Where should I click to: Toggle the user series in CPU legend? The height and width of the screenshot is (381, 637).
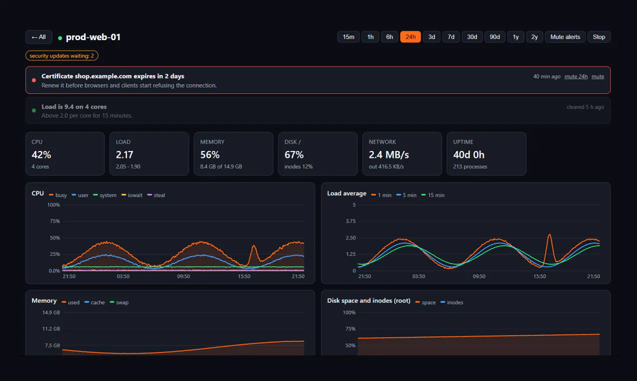point(80,195)
